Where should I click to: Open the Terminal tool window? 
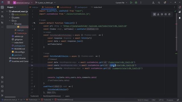click(2, 86)
